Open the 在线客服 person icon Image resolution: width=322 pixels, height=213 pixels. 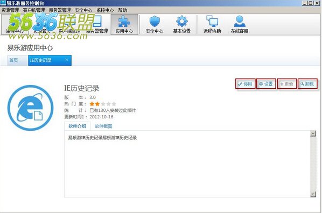(240, 24)
